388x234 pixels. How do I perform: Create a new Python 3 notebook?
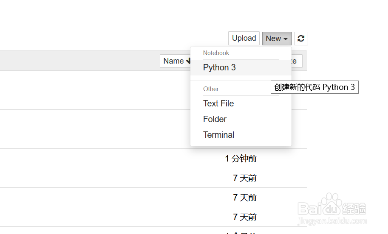[x=219, y=67]
